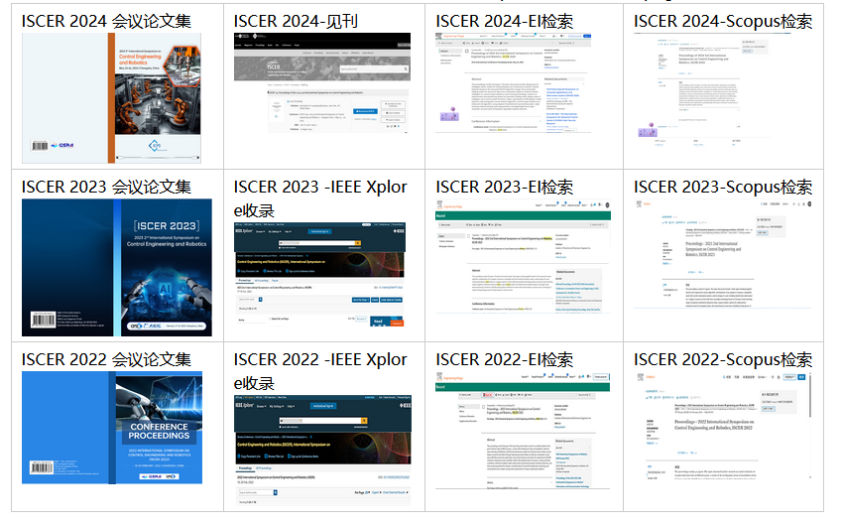This screenshot has height=523, width=842.
Task: View the ISCER 2022-EI检索 screenshot
Action: [x=523, y=431]
